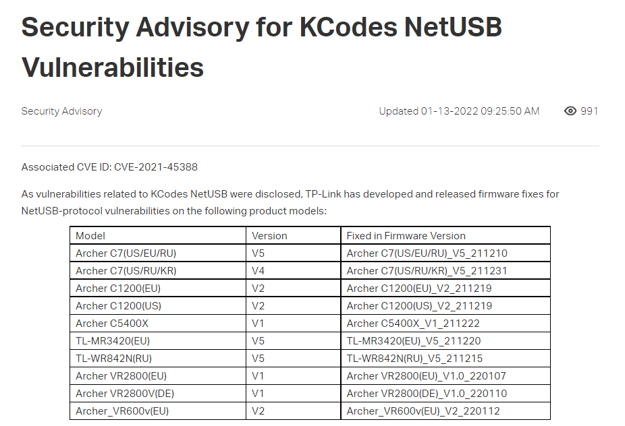This screenshot has width=625, height=426.
Task: Click the Updated 01-13-2022 timestamp
Action: point(459,111)
